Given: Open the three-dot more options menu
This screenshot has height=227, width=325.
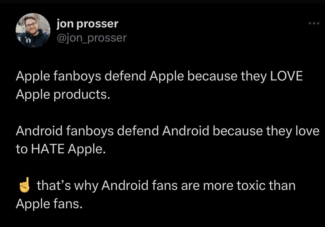Looking at the screenshot, I should pyautogui.click(x=314, y=24).
